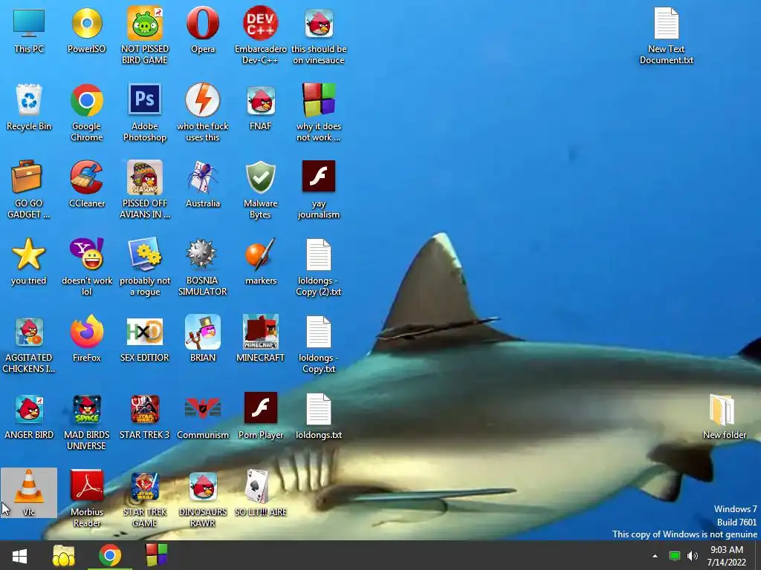Show hidden tray icons arrow
The height and width of the screenshot is (570, 761).
coord(655,556)
